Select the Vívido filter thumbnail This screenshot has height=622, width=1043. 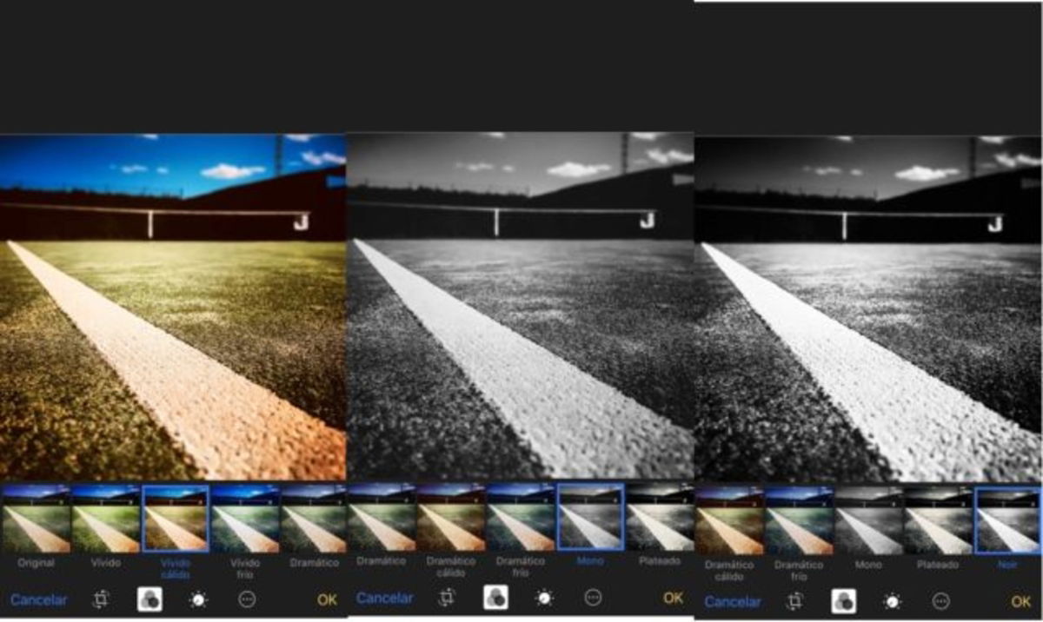pyautogui.click(x=105, y=519)
